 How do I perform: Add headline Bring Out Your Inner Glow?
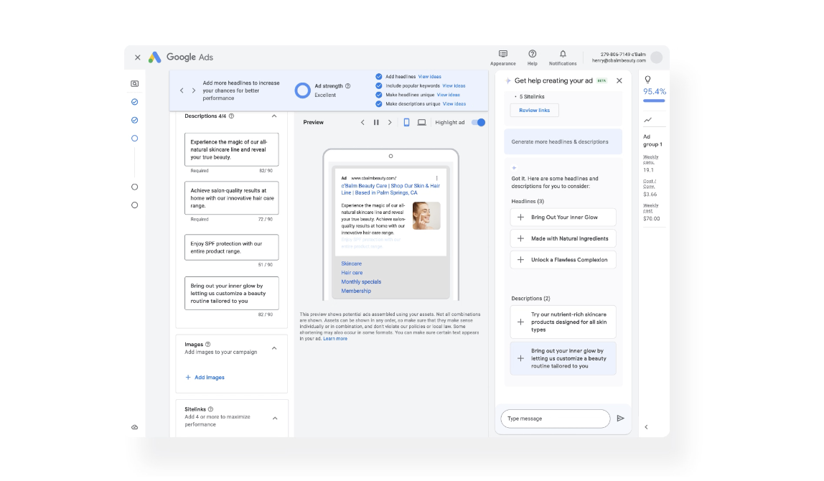pos(521,218)
